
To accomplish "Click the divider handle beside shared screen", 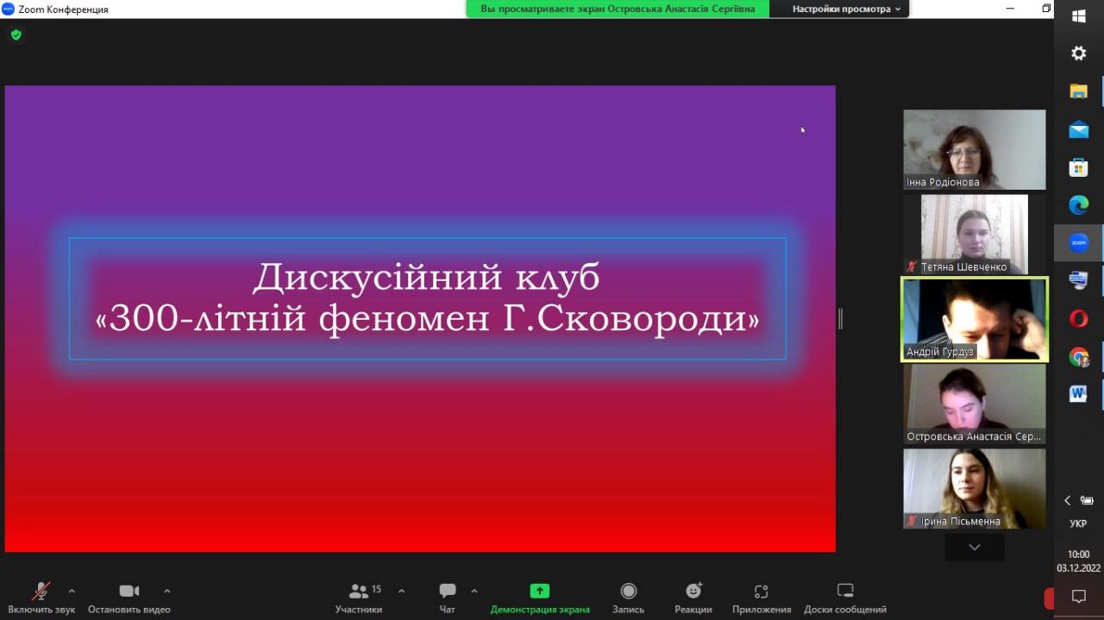I will (x=840, y=319).
